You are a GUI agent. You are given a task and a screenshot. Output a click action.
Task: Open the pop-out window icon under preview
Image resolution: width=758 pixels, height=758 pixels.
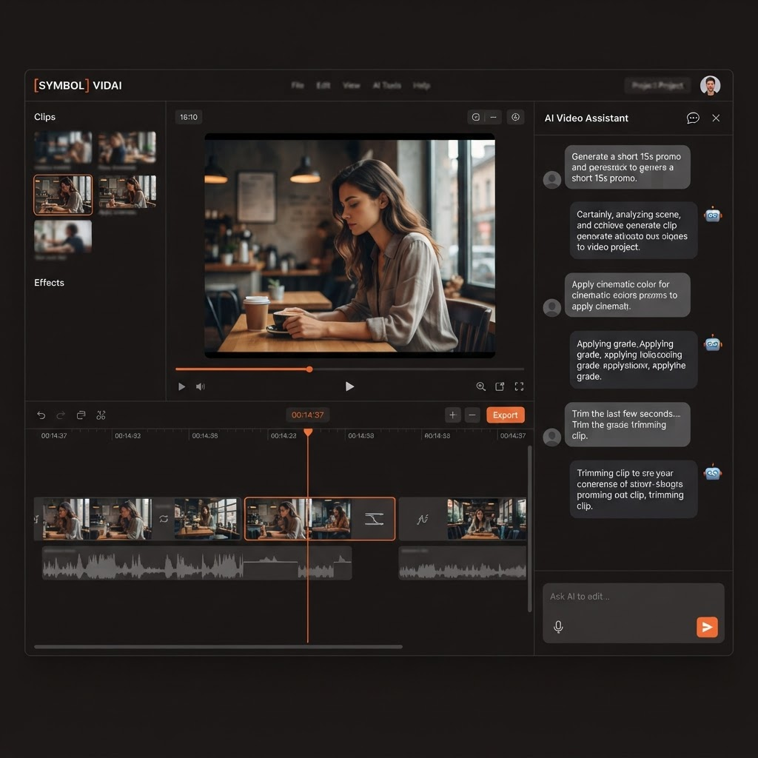[x=500, y=386]
